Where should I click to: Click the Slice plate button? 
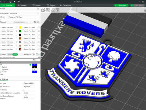pyautogui.click(x=122, y=5)
